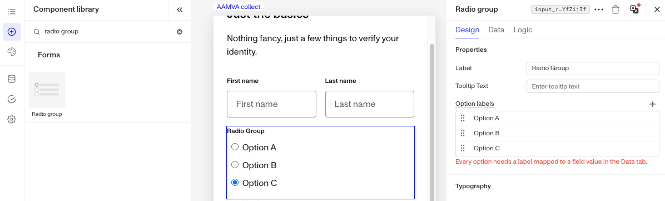Viewport: 665px width, 201px height.
Task: Clear the radio group search text
Action: point(180,31)
